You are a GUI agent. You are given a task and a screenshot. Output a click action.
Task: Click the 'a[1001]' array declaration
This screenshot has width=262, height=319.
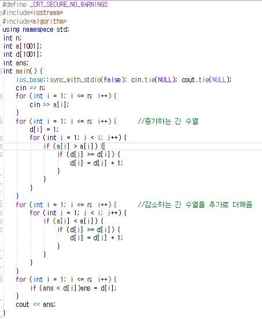(28, 46)
